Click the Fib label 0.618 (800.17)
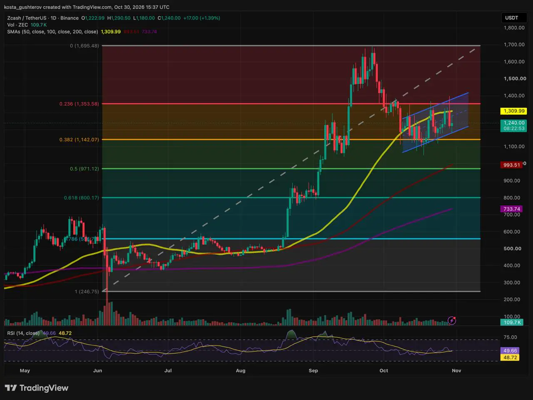The width and height of the screenshot is (533, 400). coord(81,198)
